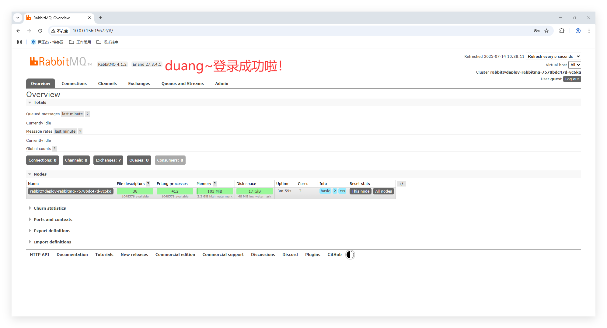Open the browser extensions puzzle icon
Viewport: 607px width, 328px height.
tap(562, 31)
